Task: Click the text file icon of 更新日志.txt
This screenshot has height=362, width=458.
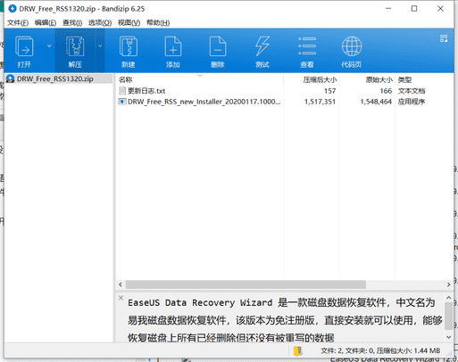Action: click(x=122, y=91)
